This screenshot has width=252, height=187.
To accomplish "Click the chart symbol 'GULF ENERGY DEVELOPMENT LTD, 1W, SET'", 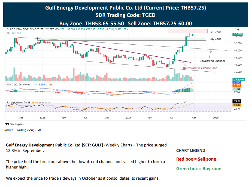I will (30, 29).
